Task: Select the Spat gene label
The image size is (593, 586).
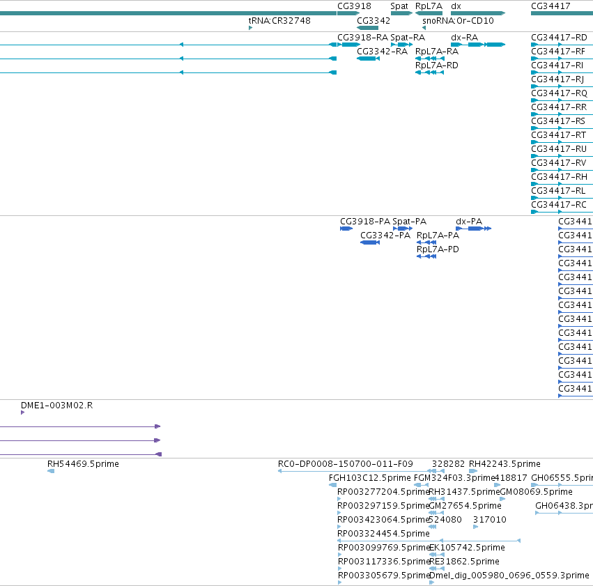Action: pyautogui.click(x=399, y=6)
